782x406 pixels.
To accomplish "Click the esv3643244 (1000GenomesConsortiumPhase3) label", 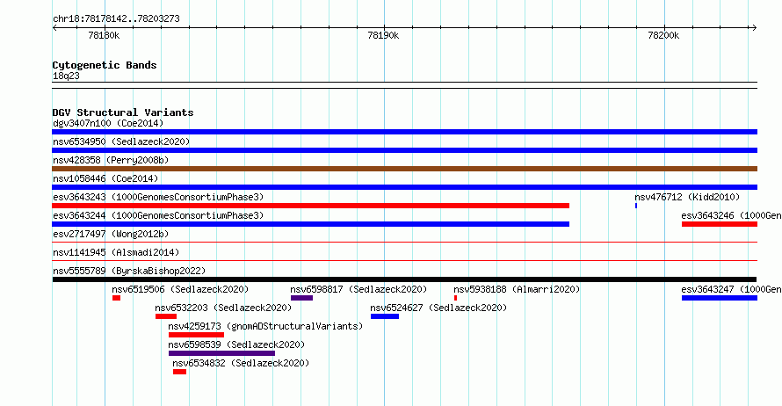I will click(x=158, y=215).
